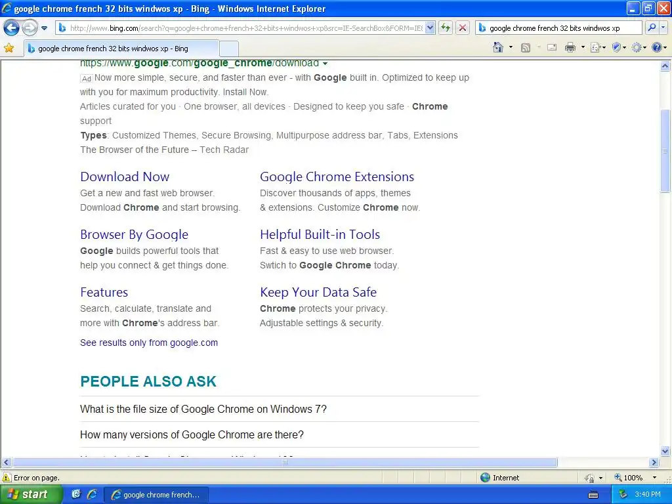Screen dimensions: 672x504
Task: Click the Error on page status text
Action: pyautogui.click(x=37, y=478)
